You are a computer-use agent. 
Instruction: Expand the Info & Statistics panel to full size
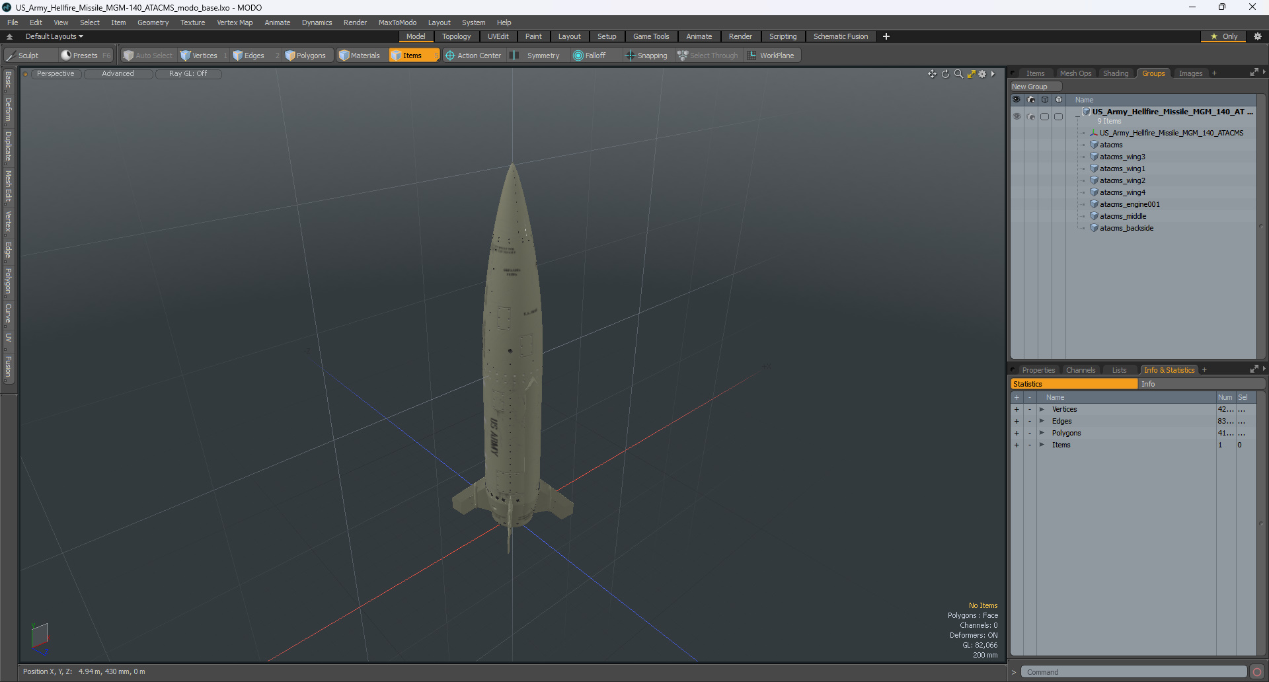tap(1254, 369)
